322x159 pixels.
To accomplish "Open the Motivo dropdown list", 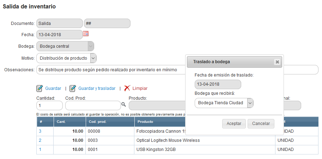I will (x=93, y=58).
